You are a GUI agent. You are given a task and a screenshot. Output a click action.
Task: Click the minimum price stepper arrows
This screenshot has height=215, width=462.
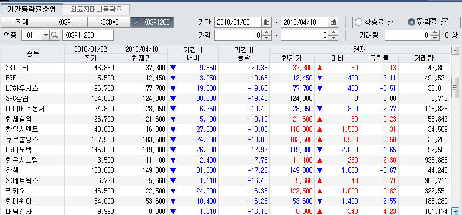pos(266,36)
